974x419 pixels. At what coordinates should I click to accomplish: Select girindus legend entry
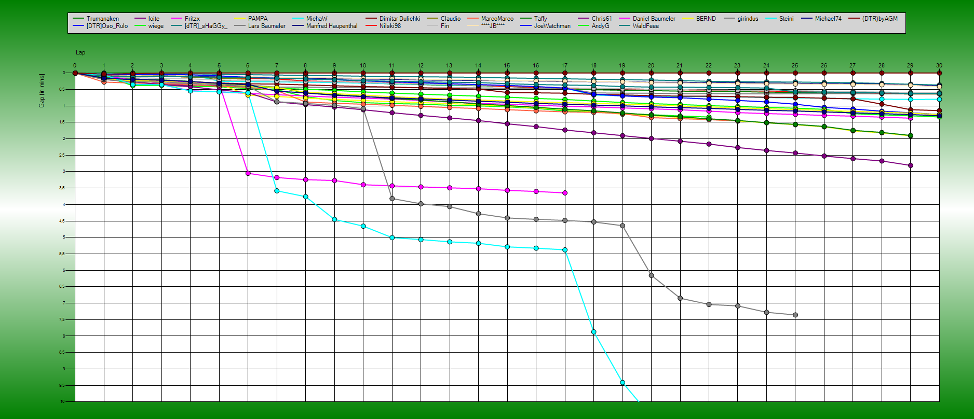(x=741, y=19)
